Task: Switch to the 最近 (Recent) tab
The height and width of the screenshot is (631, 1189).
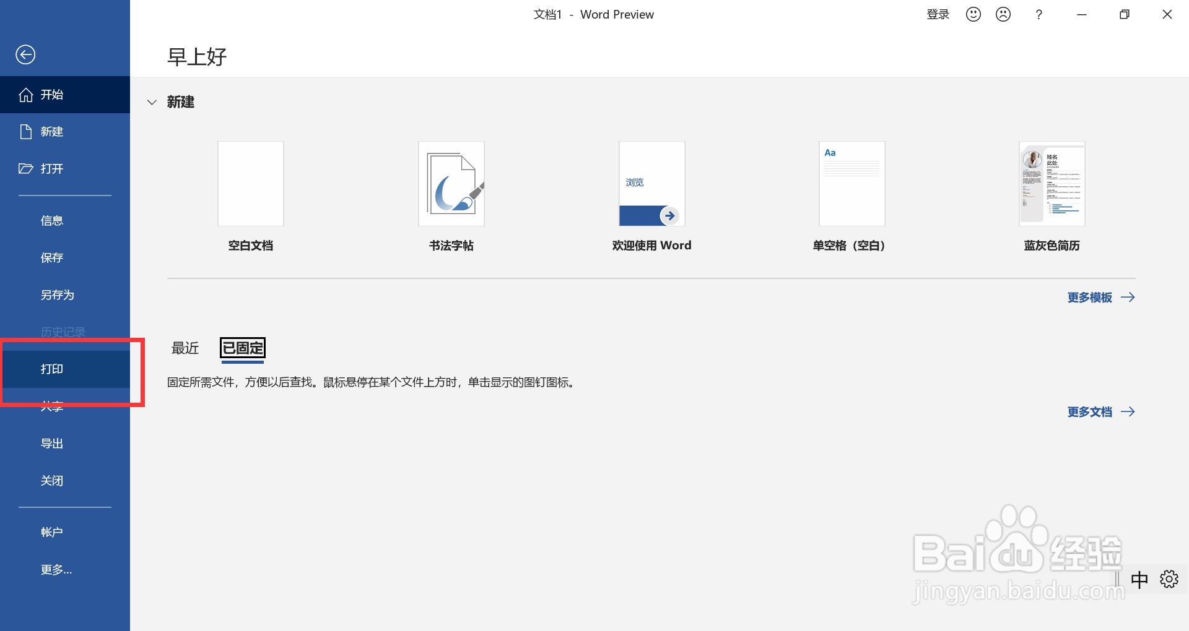Action: point(185,348)
